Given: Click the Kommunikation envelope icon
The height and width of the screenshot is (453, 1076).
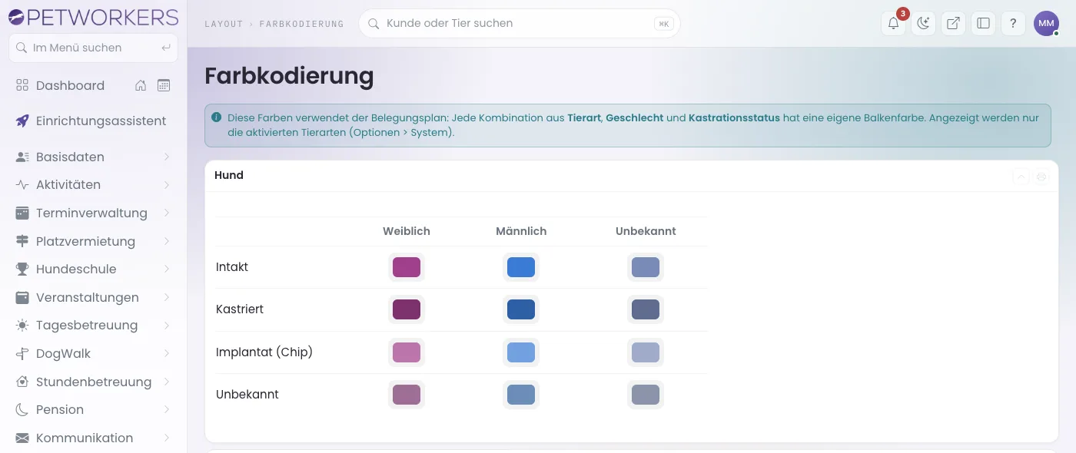Looking at the screenshot, I should point(22,438).
